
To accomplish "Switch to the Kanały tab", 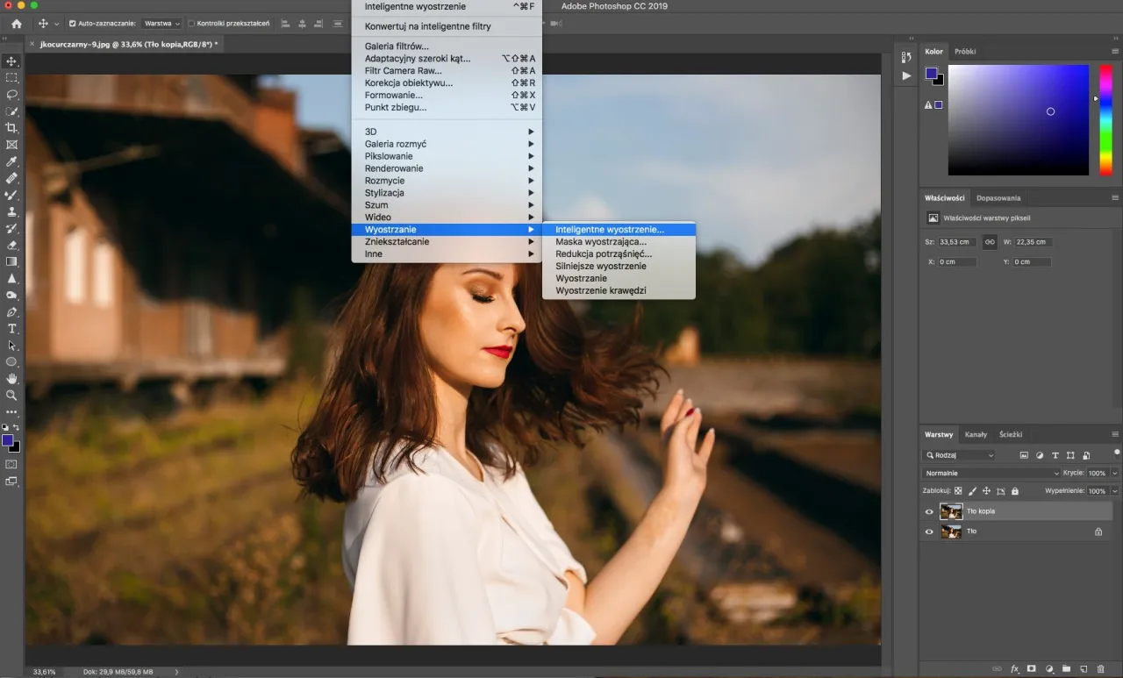I will [x=976, y=434].
